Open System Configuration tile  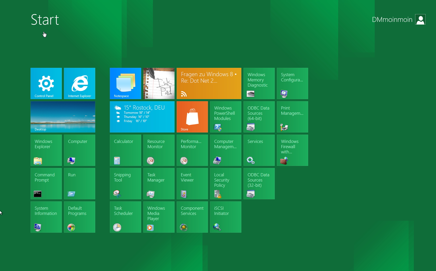(292, 83)
